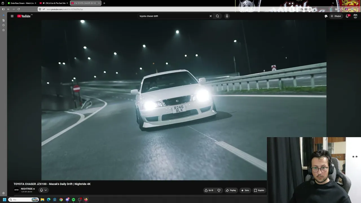Expand the subscription notification bell dropdown
The height and width of the screenshot is (203, 361).
pyautogui.click(x=43, y=190)
